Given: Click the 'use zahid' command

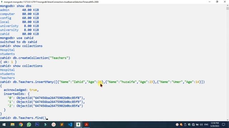Looking at the screenshot, I should coord(25,38).
